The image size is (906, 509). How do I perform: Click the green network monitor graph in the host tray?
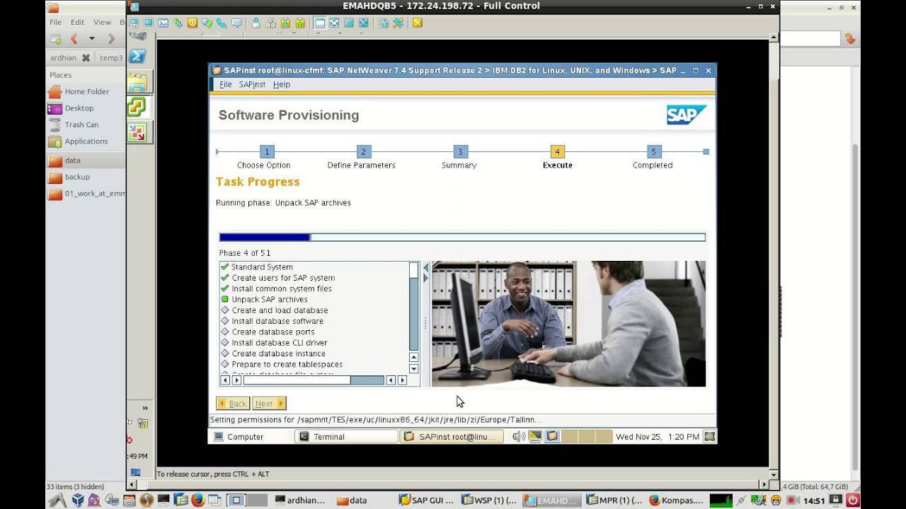click(x=721, y=500)
